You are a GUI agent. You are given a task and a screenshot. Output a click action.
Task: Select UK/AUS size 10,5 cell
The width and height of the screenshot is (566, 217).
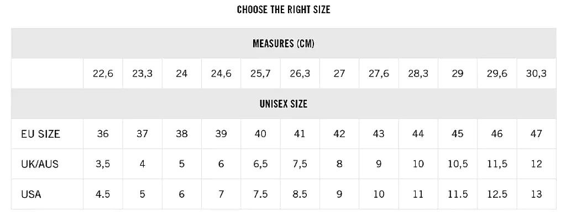(458, 164)
